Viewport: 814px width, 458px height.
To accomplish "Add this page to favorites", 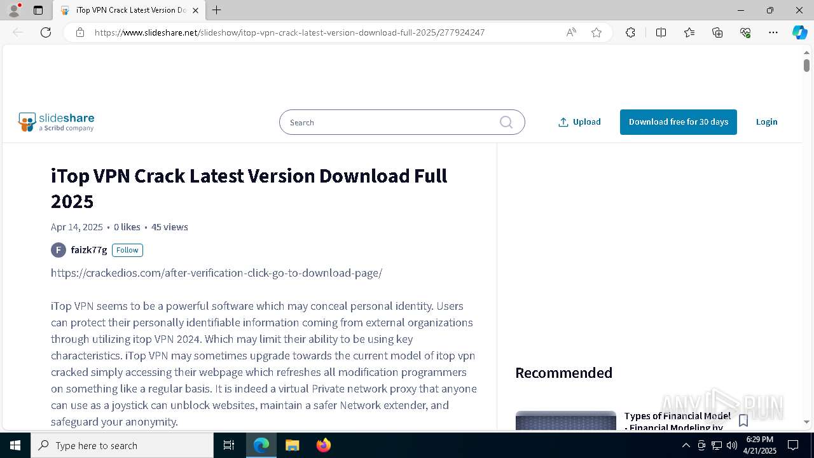I will coord(597,32).
